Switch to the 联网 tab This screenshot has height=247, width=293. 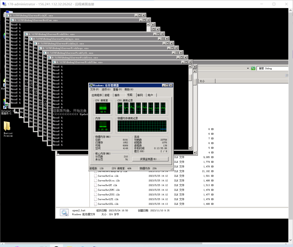[140, 95]
